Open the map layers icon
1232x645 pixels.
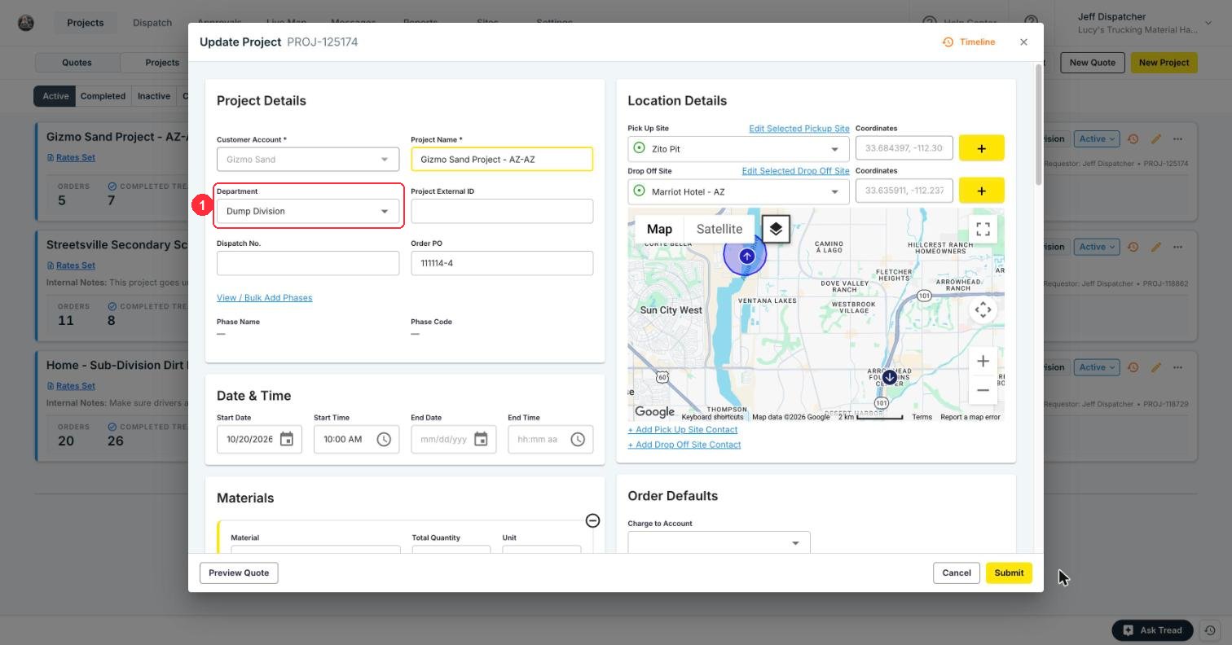coord(776,229)
